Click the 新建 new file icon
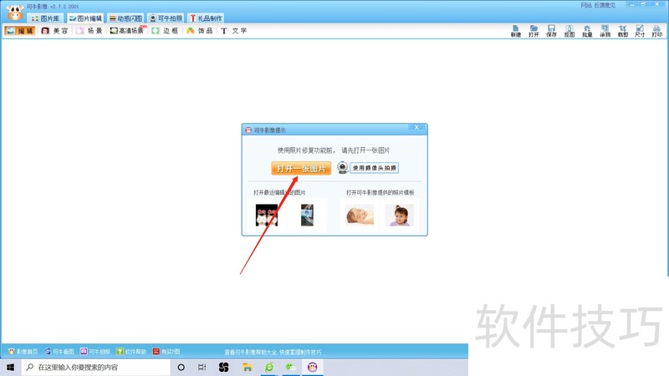 [x=516, y=31]
